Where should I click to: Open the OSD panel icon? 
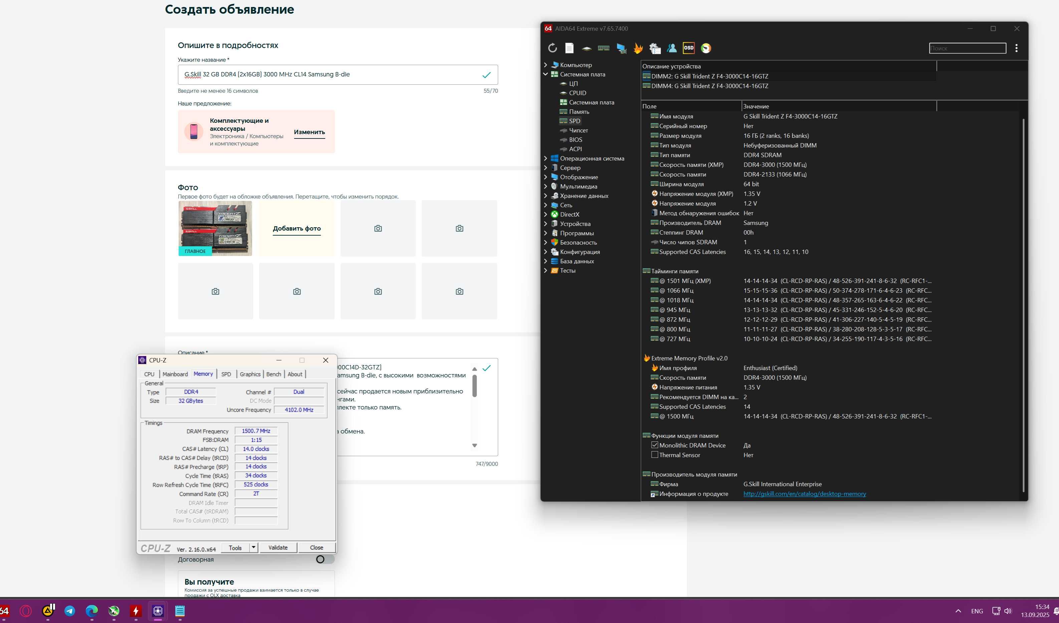pyautogui.click(x=689, y=48)
